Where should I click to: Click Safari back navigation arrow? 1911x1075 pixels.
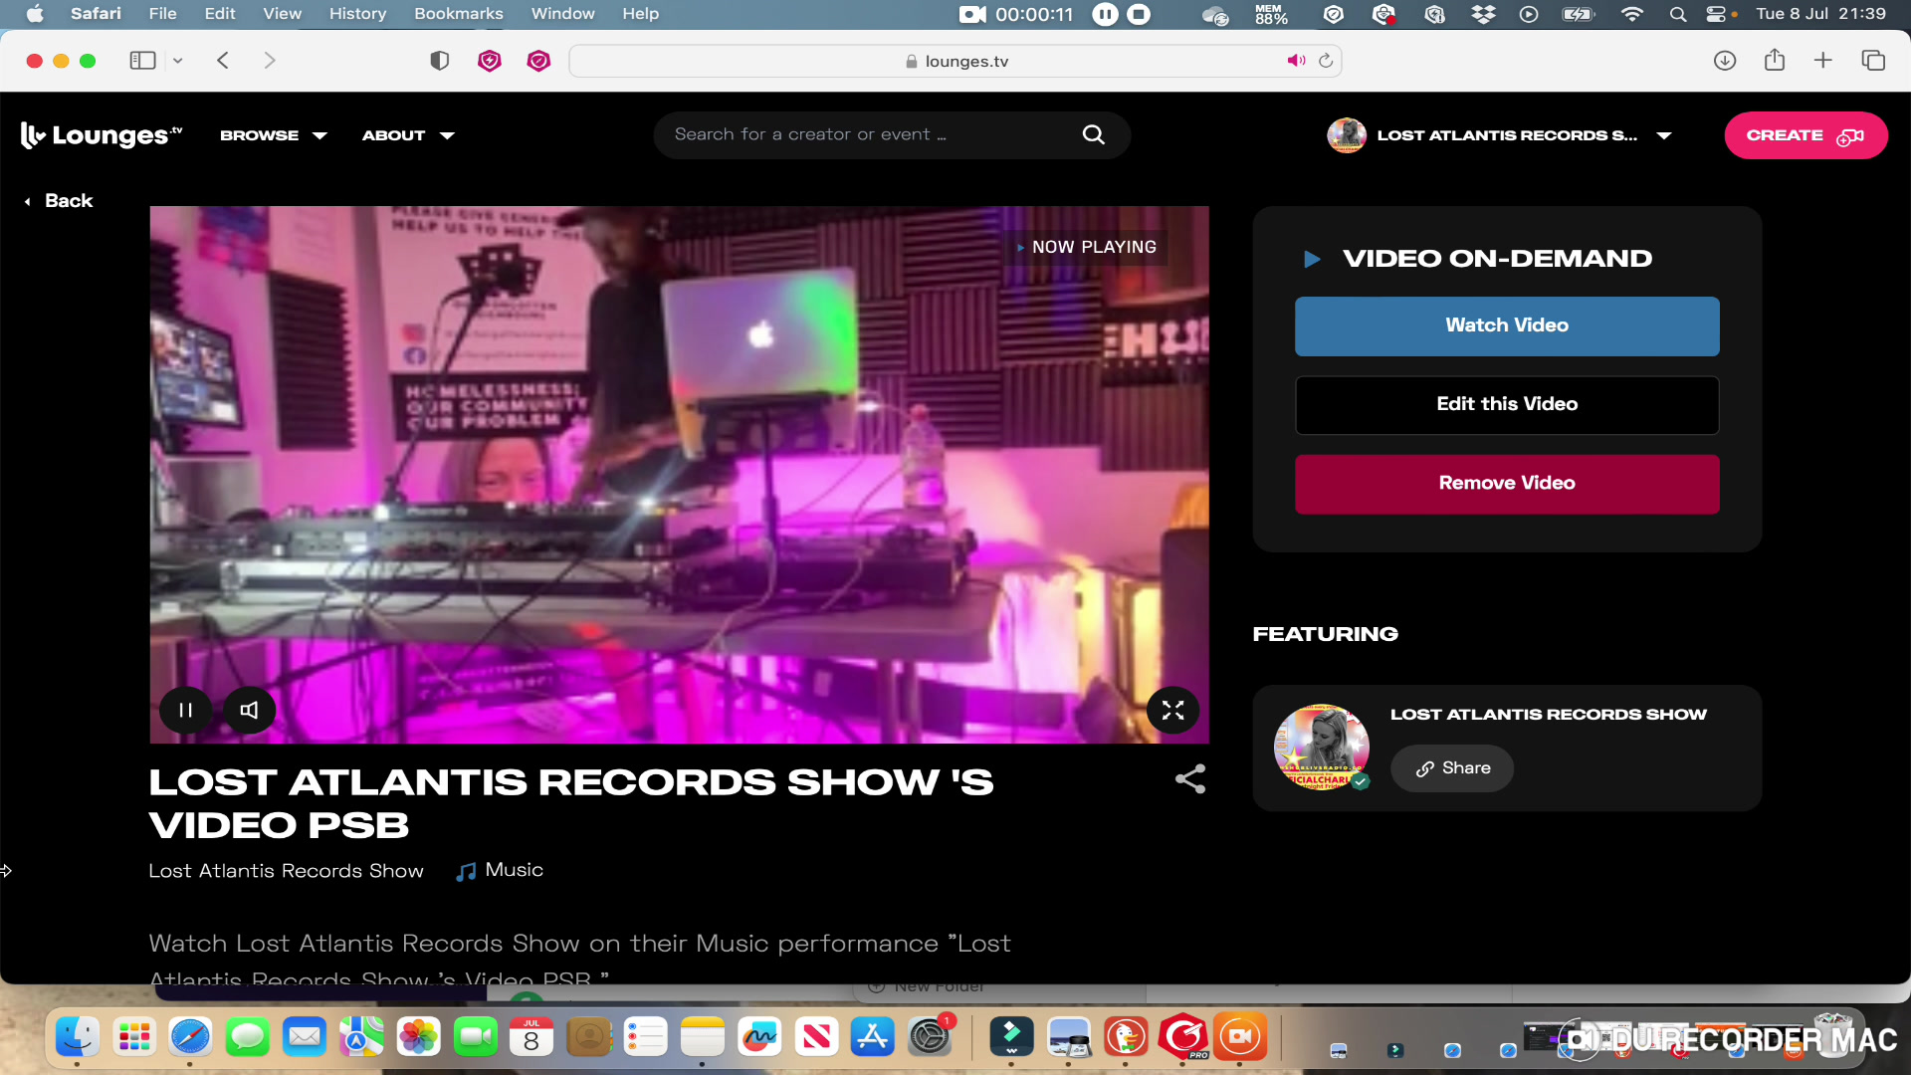pos(223,61)
